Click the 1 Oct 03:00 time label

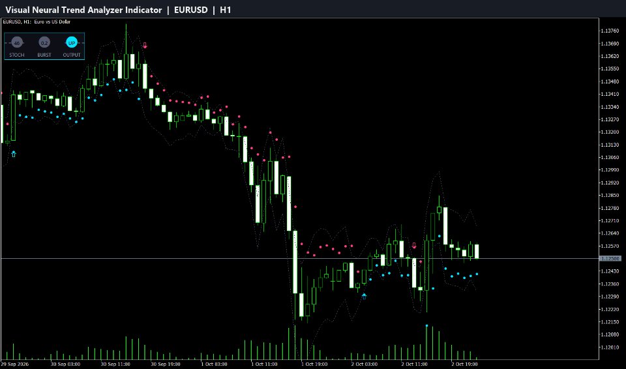[x=214, y=364]
